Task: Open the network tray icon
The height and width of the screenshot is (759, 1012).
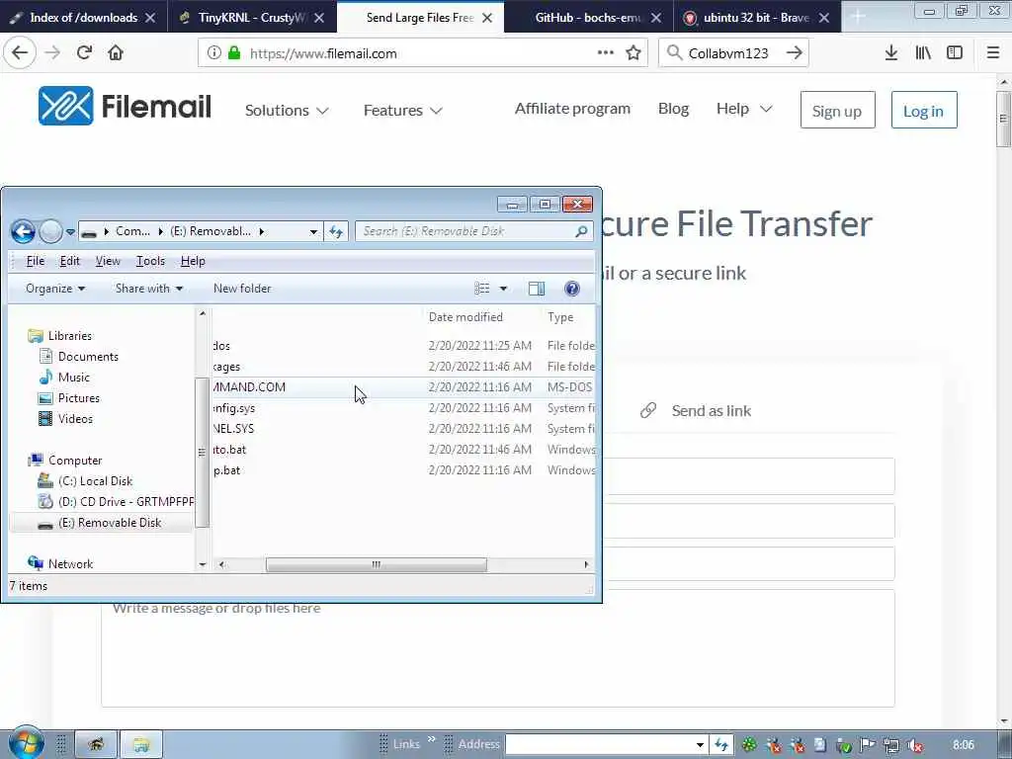Action: (x=891, y=745)
